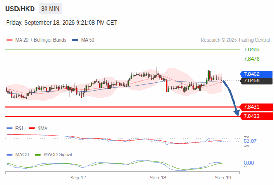Image resolution: width=274 pixels, height=185 pixels.
Task: Click the red 7.8422 support price tag
Action: 256,116
